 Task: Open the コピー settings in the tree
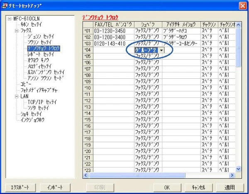tap(26, 84)
